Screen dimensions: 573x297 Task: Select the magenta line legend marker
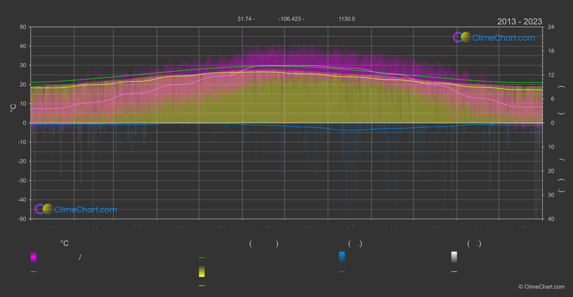click(x=33, y=271)
